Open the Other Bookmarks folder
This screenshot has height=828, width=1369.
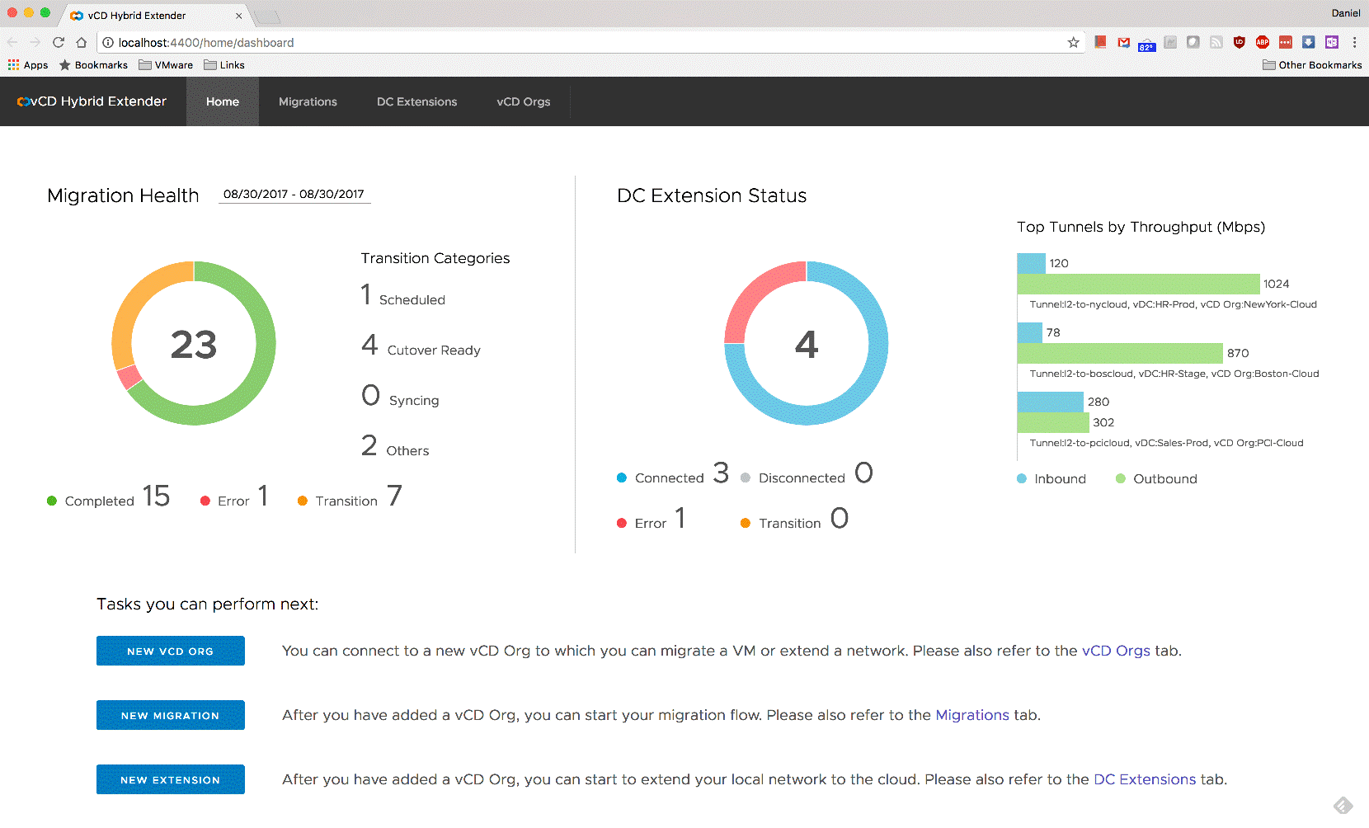pos(1312,65)
